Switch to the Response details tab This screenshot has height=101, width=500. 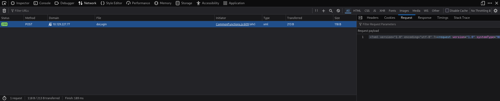424,18
